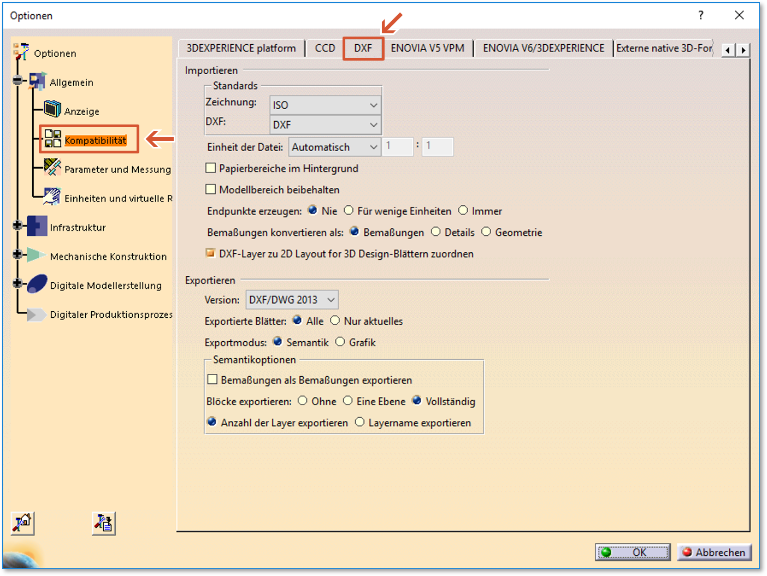Screen dimensions: 767x576
Task: Enable Papierbereiche im Hintergrund checkbox
Action: click(211, 168)
